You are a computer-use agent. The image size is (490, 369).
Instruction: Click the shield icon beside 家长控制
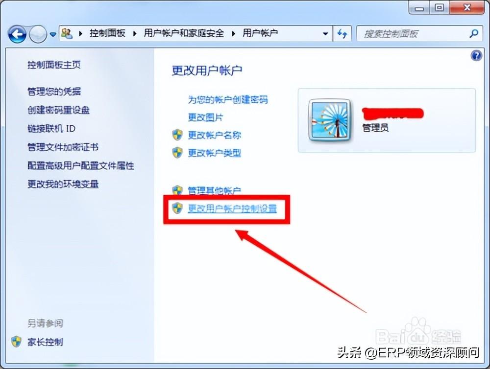coord(16,342)
